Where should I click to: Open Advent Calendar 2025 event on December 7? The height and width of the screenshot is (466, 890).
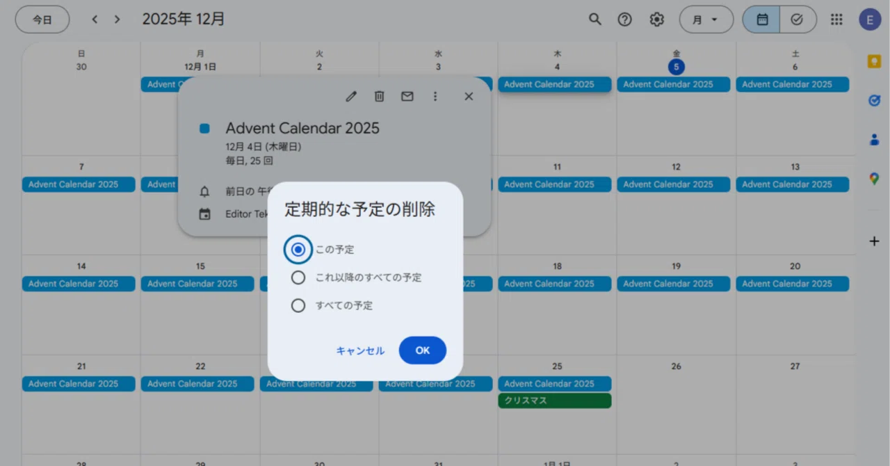click(x=79, y=184)
